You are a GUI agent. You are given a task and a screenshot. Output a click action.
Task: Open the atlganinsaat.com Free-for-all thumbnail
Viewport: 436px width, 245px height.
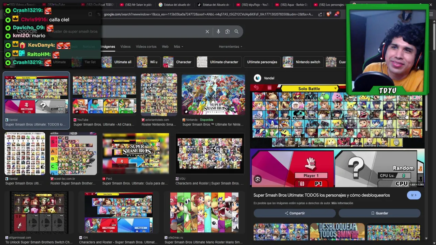(x=39, y=213)
